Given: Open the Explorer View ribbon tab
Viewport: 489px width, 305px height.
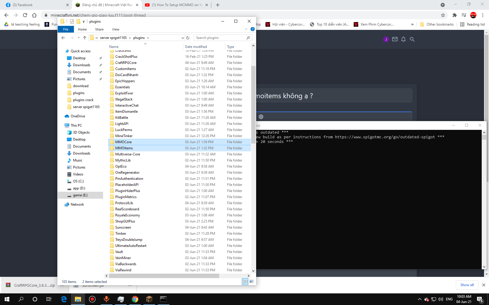Looking at the screenshot, I should point(116,29).
